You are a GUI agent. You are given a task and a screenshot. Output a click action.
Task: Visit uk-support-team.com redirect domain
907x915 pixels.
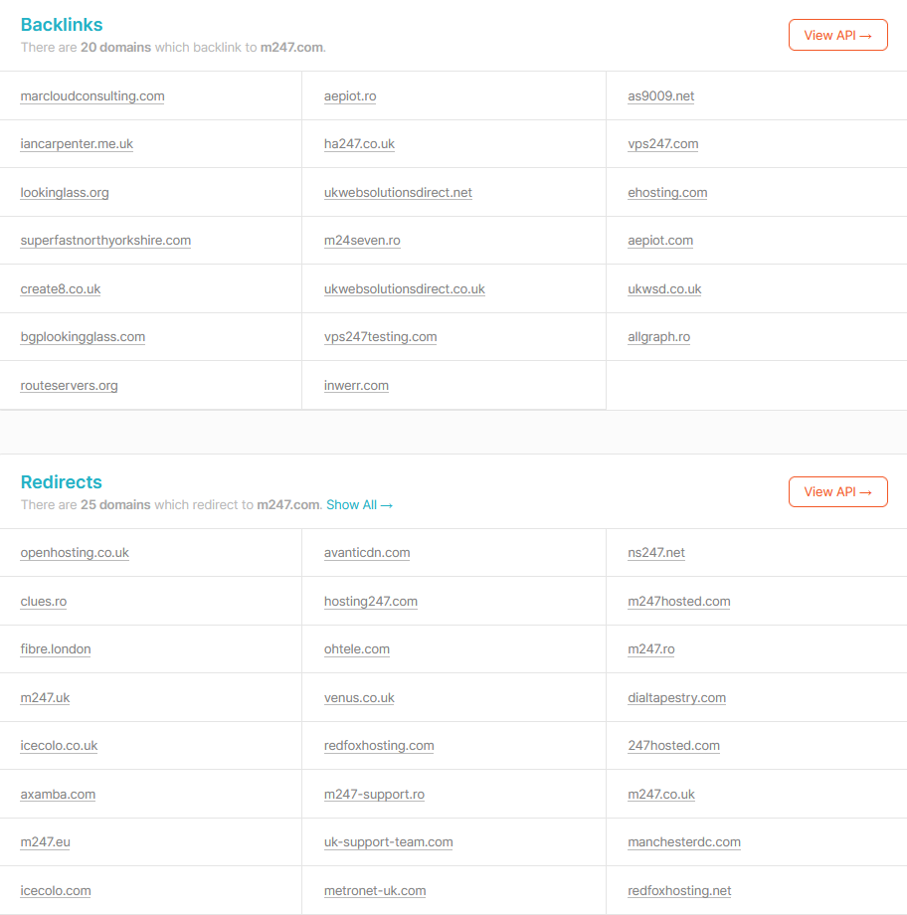tap(388, 841)
